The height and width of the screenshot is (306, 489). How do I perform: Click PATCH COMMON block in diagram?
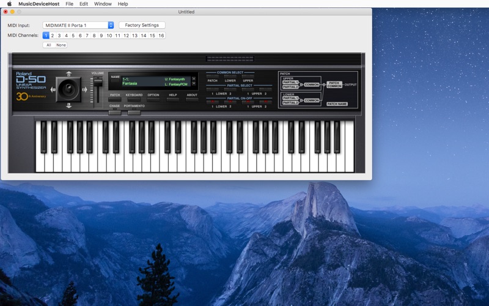pyautogui.click(x=334, y=84)
